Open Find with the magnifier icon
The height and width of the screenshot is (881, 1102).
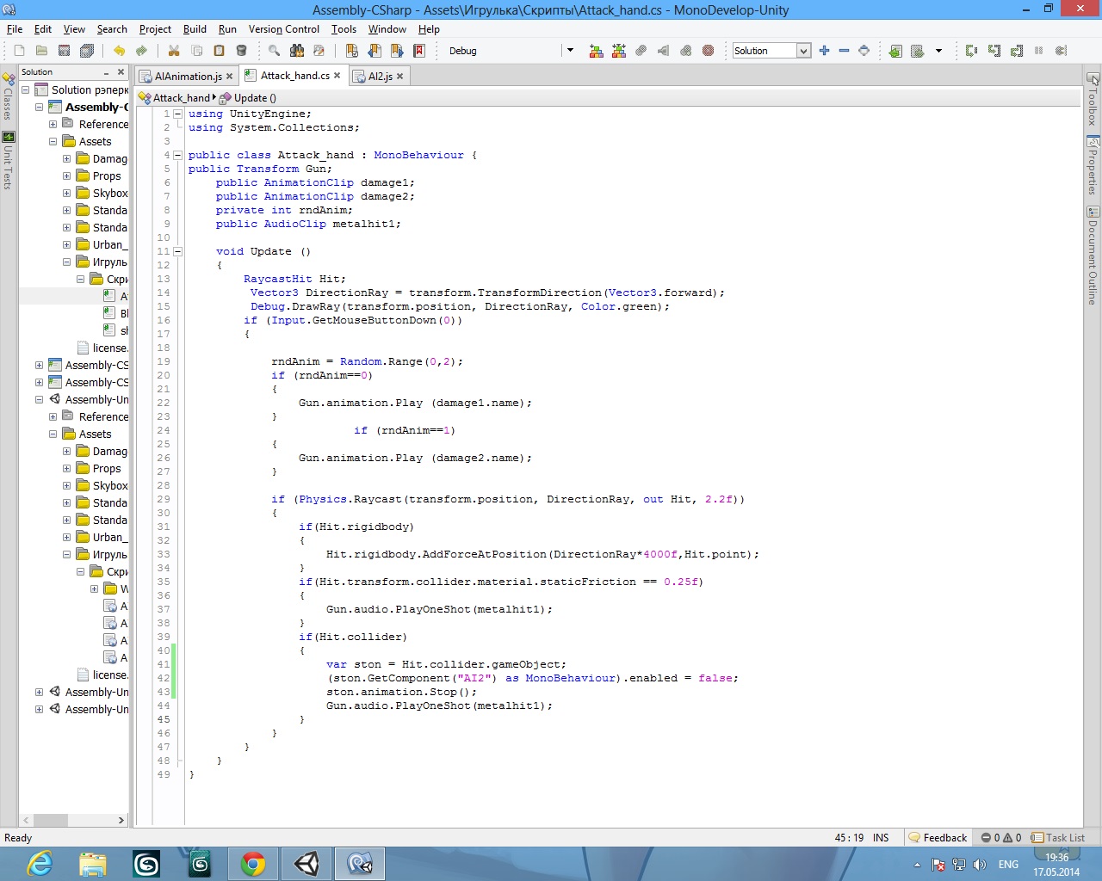tap(274, 51)
